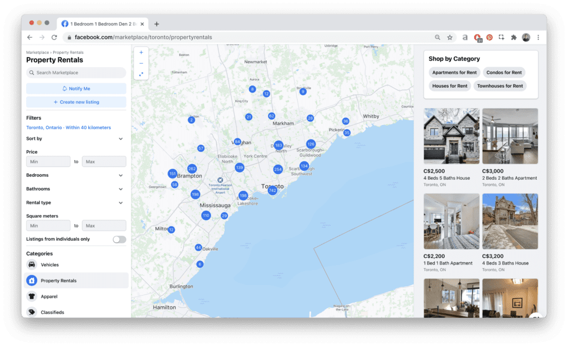The width and height of the screenshot is (568, 346).
Task: Click the Vehicles category car icon
Action: pyautogui.click(x=32, y=265)
